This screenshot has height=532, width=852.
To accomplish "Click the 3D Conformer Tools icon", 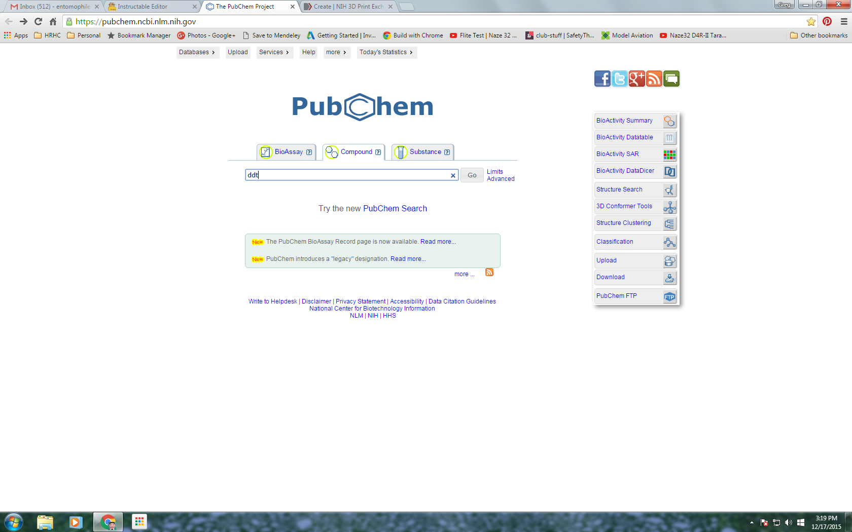I will pyautogui.click(x=669, y=207).
